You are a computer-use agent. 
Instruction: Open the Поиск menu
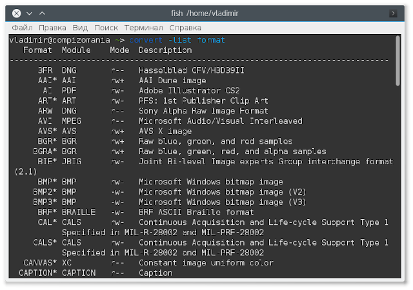106,28
